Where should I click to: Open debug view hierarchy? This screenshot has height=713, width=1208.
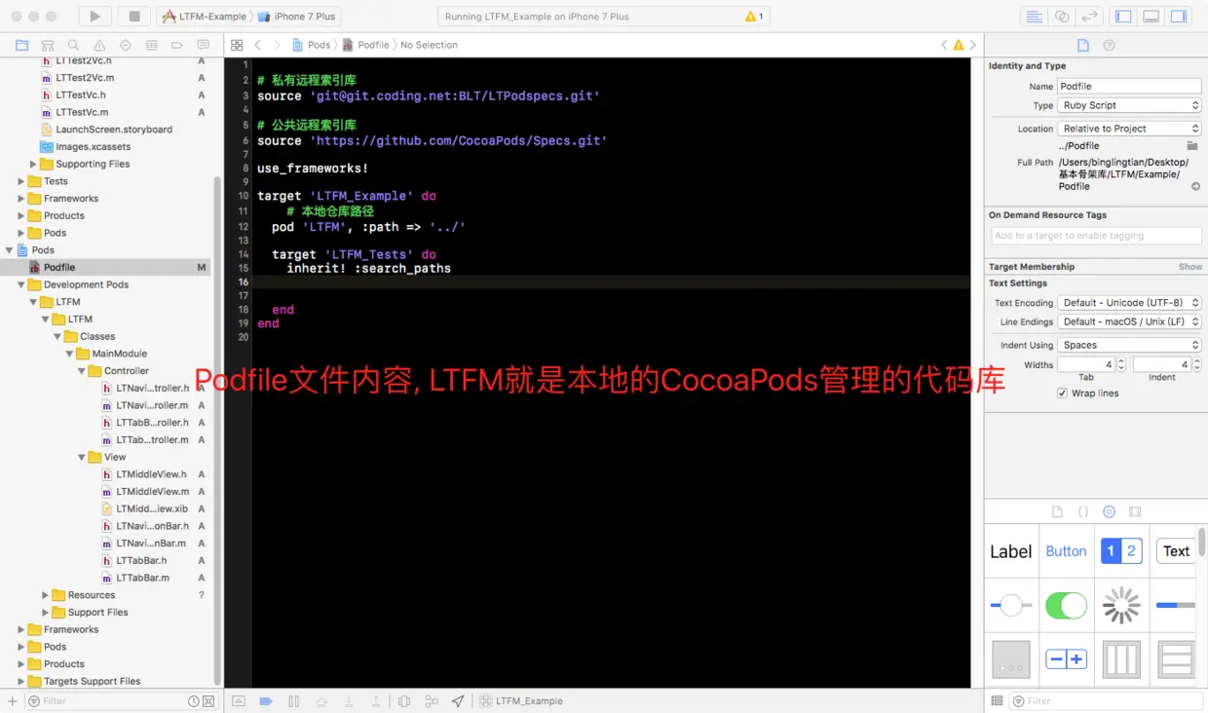pyautogui.click(x=404, y=701)
